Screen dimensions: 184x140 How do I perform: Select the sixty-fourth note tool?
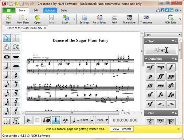[x=7, y=111]
